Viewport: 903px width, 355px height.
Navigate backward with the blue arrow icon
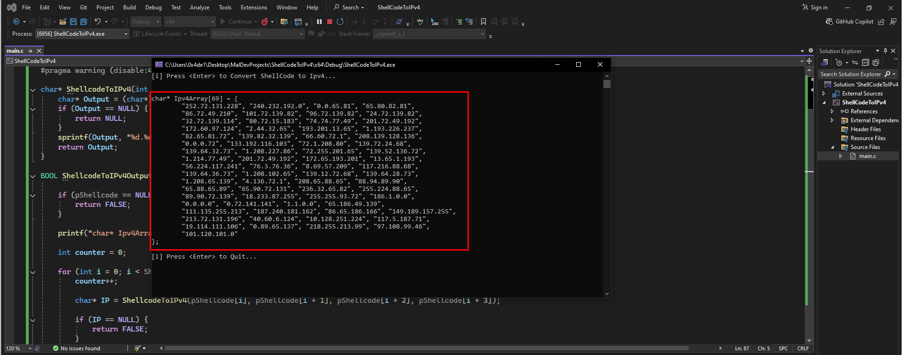pyautogui.click(x=16, y=22)
